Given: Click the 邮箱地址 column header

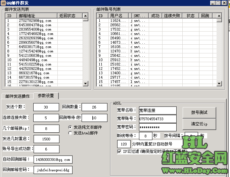Looking at the screenshot, I should [x=37, y=16].
